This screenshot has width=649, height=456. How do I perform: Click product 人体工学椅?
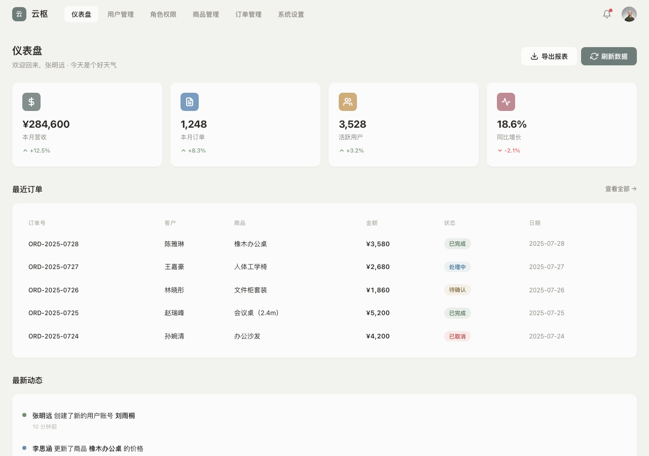tap(250, 267)
